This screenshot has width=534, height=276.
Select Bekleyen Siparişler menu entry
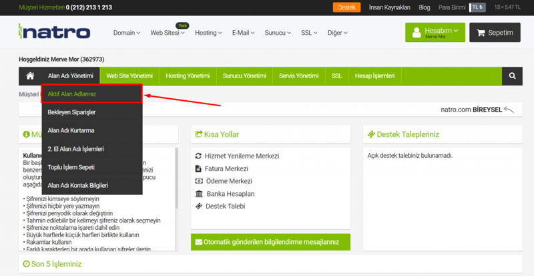92,112
